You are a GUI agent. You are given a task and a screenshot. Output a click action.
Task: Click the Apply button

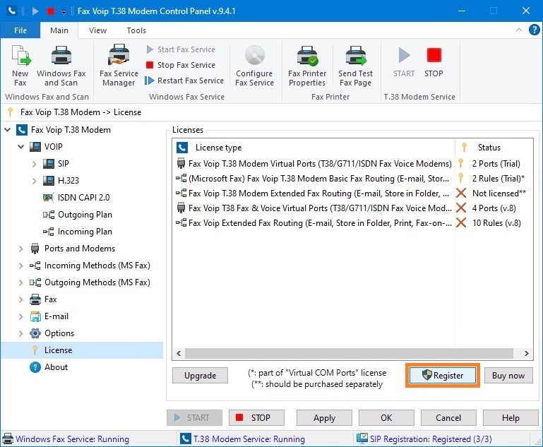click(324, 417)
